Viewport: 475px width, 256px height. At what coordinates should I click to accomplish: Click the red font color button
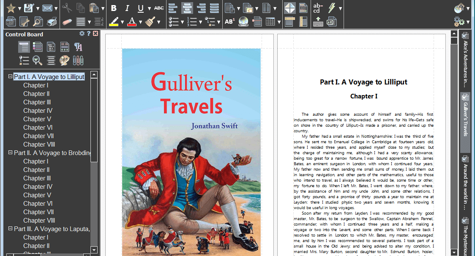click(x=132, y=22)
